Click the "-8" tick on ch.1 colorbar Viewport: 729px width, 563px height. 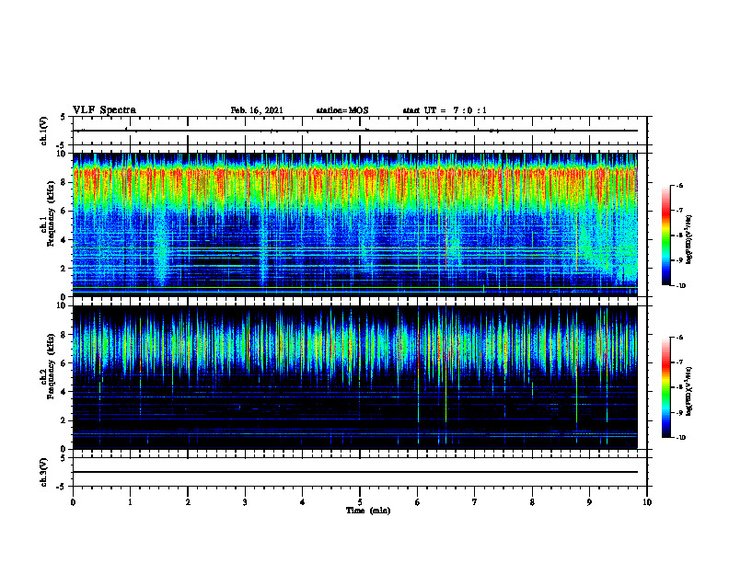point(679,236)
